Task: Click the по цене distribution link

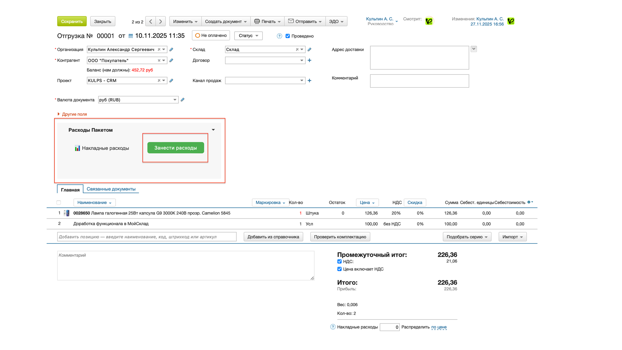Action: tap(439, 327)
